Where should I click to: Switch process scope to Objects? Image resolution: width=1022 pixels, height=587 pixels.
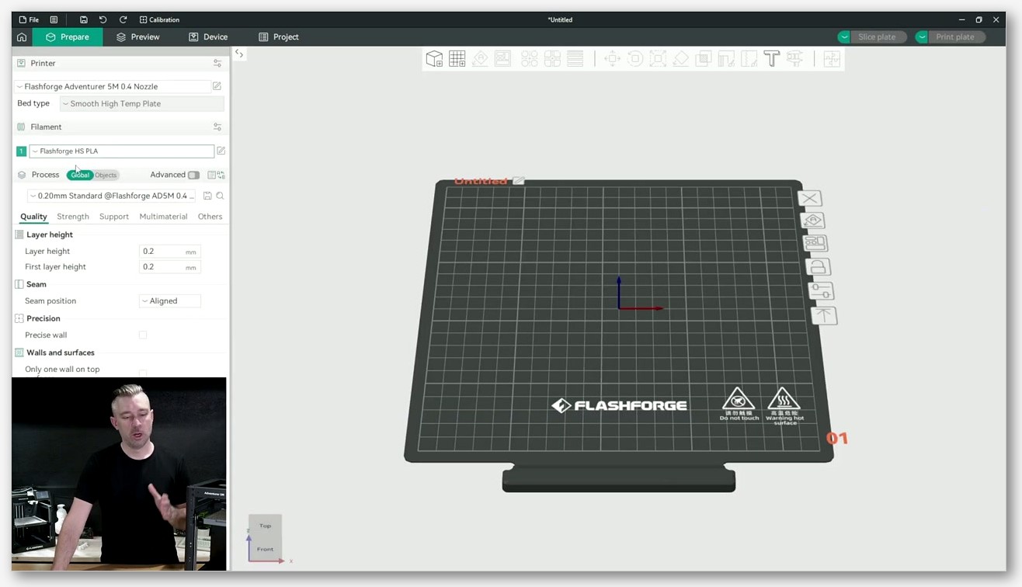(106, 175)
